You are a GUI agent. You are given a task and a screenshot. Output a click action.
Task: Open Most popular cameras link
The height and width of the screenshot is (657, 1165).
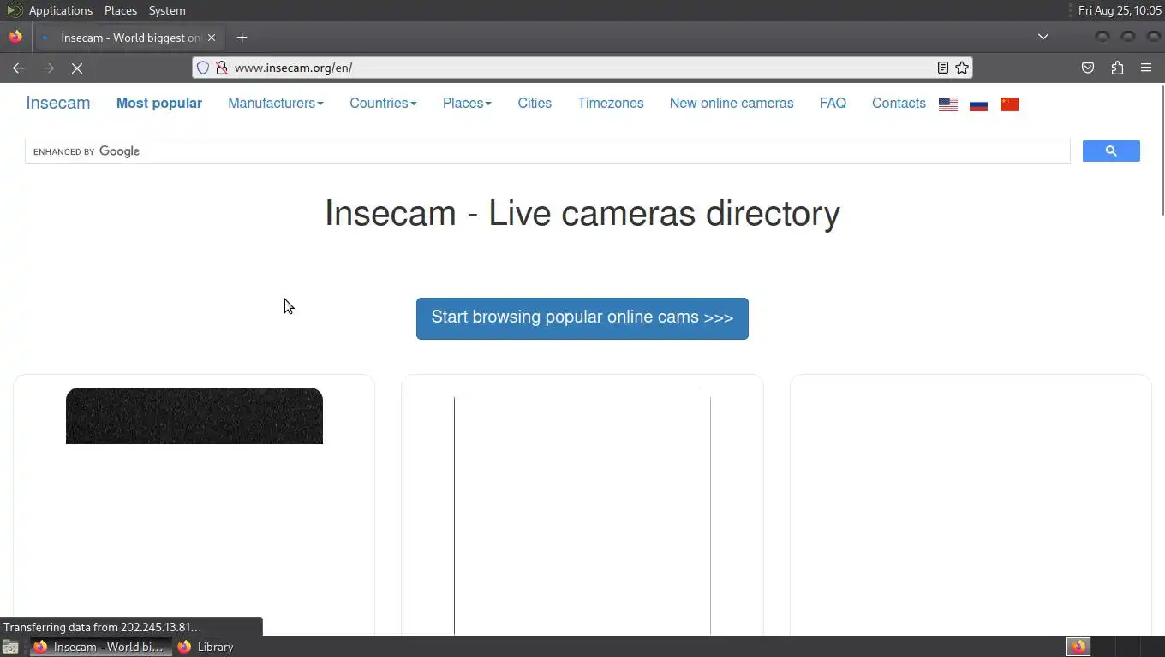tap(159, 103)
